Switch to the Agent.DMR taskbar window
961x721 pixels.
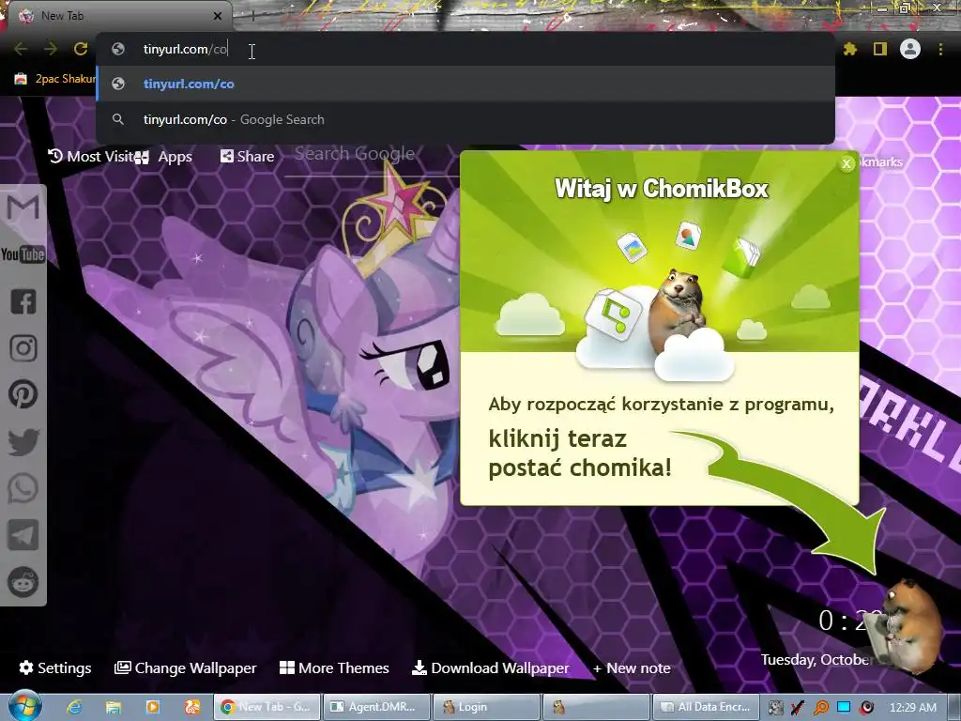tap(376, 707)
